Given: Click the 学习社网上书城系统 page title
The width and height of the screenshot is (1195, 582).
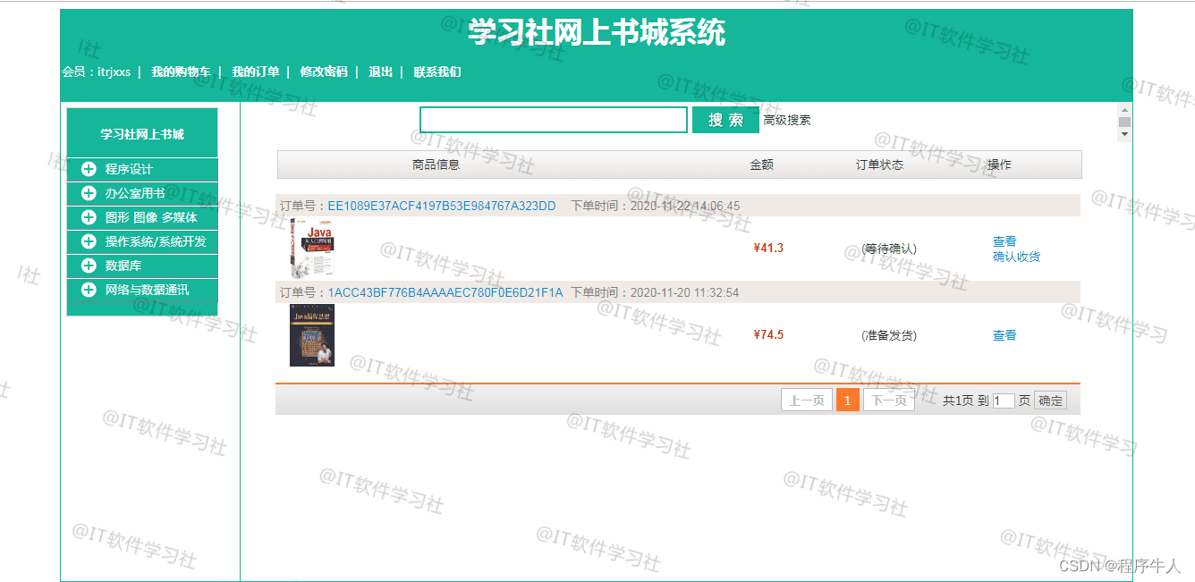Looking at the screenshot, I should coord(597,32).
